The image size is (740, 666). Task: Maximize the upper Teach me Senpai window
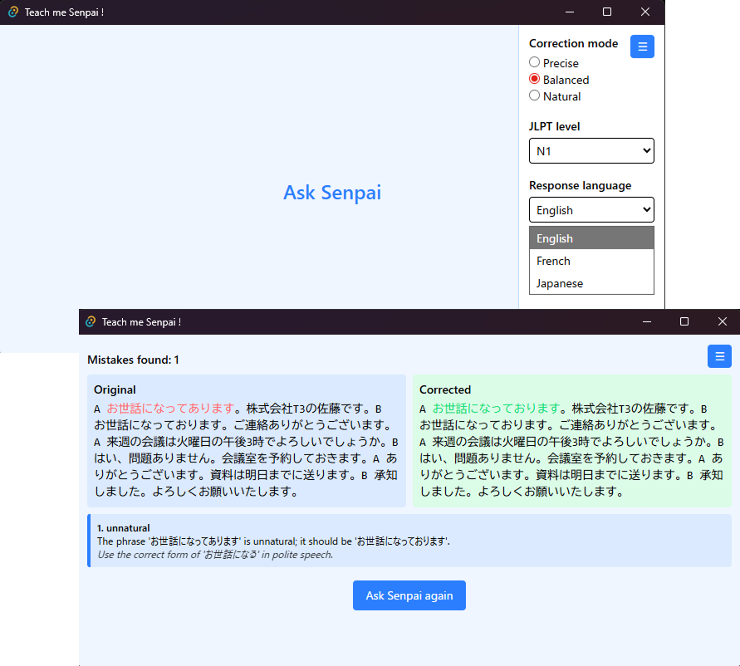tap(607, 12)
